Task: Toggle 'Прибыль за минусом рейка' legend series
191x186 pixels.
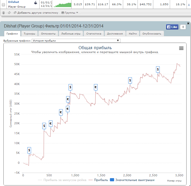Action: pyautogui.click(x=62, y=180)
